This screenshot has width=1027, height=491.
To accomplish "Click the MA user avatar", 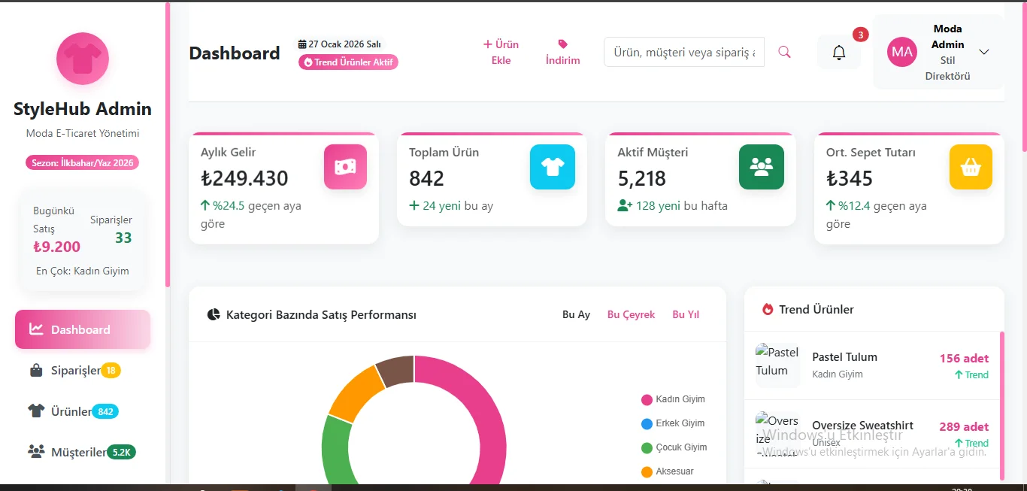I will click(902, 52).
